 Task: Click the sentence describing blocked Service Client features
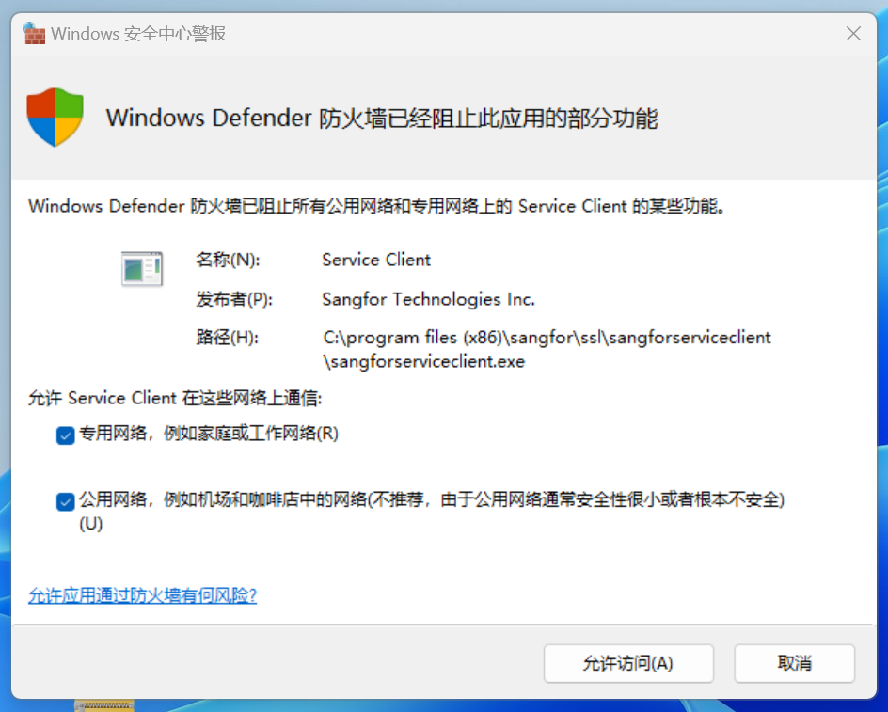point(376,206)
